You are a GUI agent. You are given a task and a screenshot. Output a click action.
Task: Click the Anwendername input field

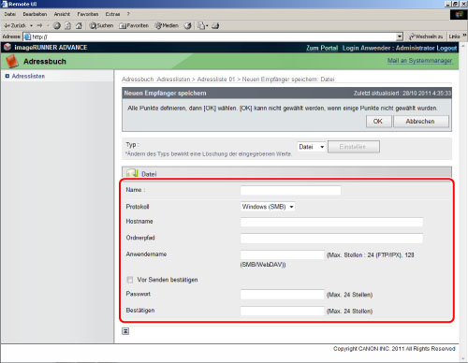(x=283, y=254)
